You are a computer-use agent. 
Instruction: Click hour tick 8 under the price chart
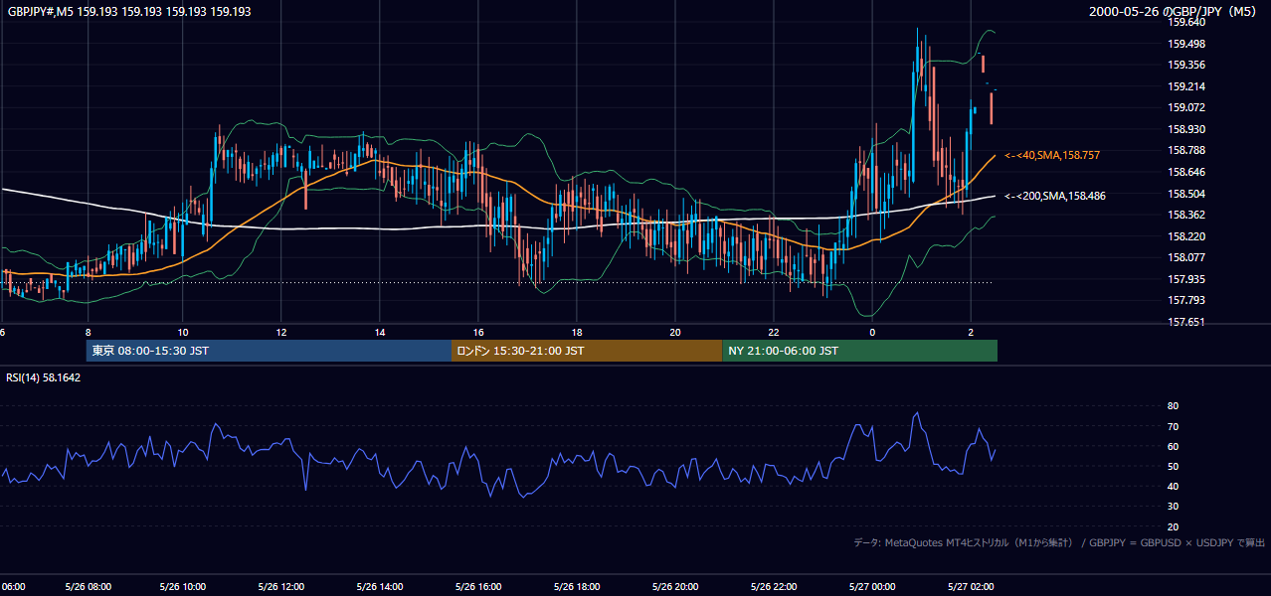pyautogui.click(x=88, y=332)
